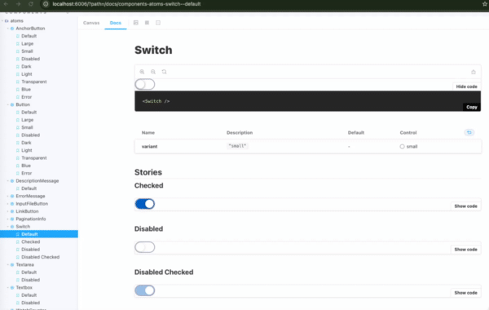Viewport: 489px width, 310px height.
Task: Select Button Error story
Action: pyautogui.click(x=27, y=173)
